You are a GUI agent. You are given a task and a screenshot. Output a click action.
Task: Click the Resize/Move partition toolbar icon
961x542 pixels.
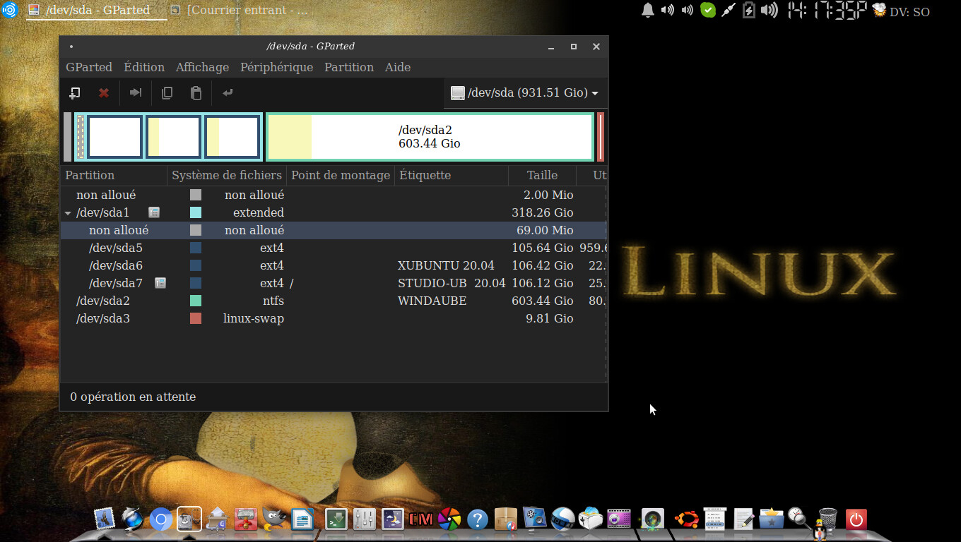(136, 92)
